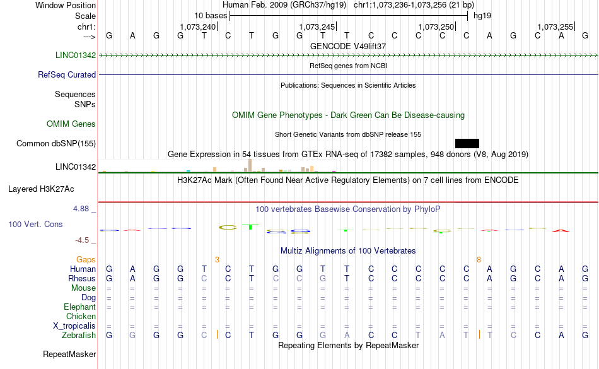Open the 100 Vert. Cons track label

(x=35, y=224)
